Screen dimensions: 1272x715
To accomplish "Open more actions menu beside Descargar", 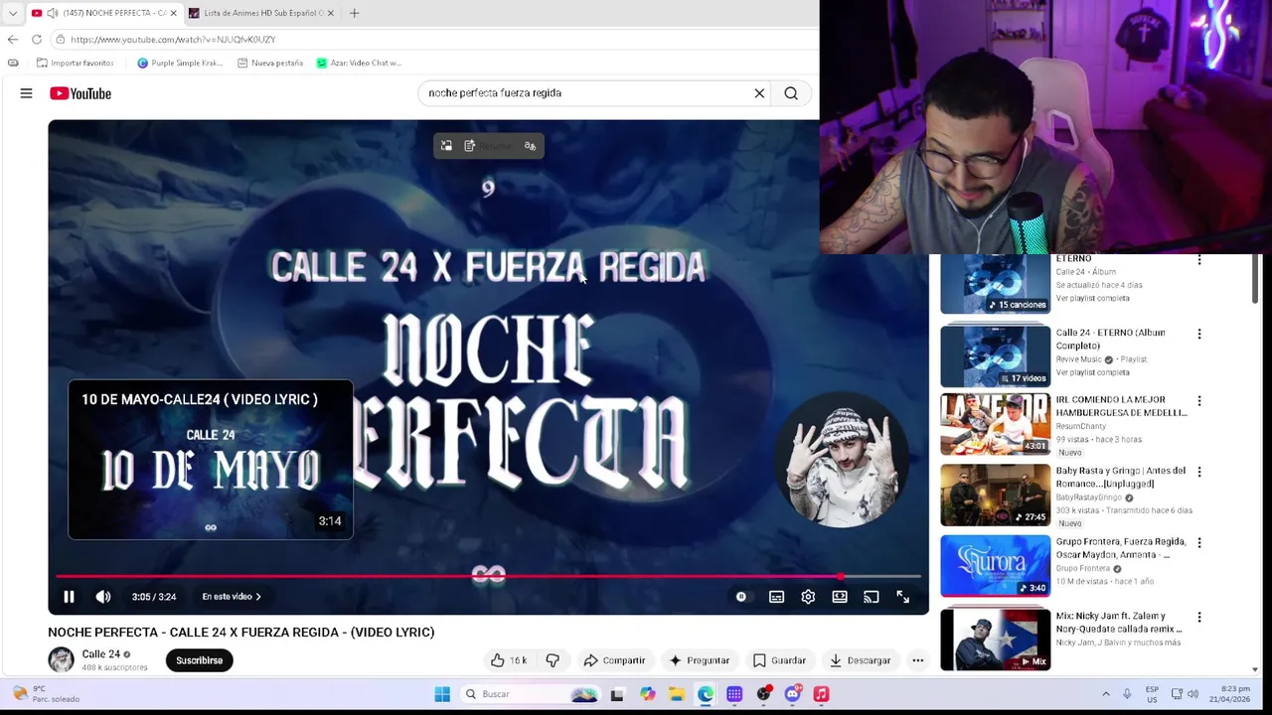I will tap(918, 660).
